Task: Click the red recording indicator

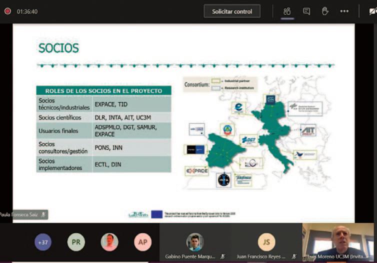Action: click(x=7, y=11)
